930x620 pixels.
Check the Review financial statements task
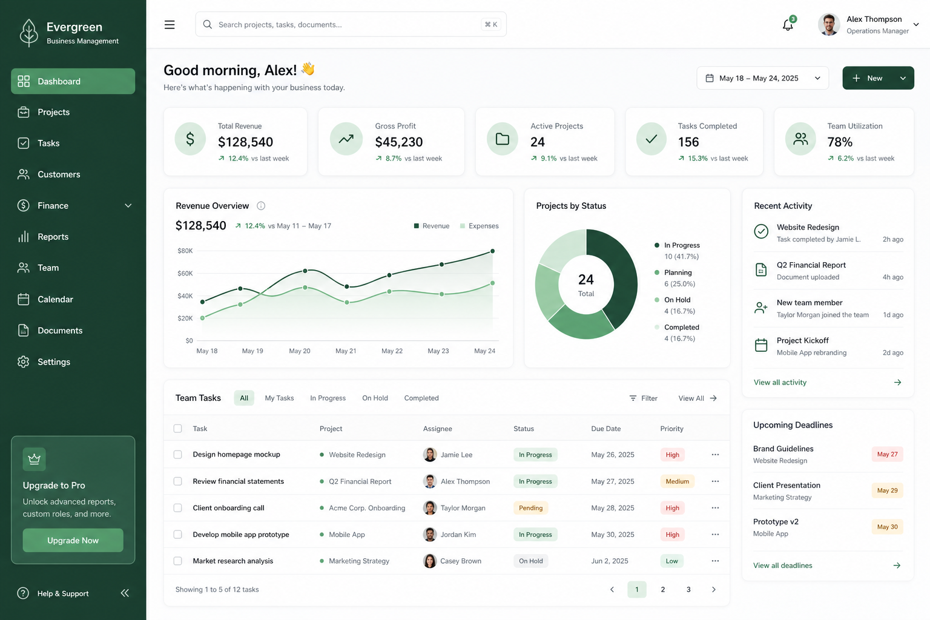[x=177, y=481]
